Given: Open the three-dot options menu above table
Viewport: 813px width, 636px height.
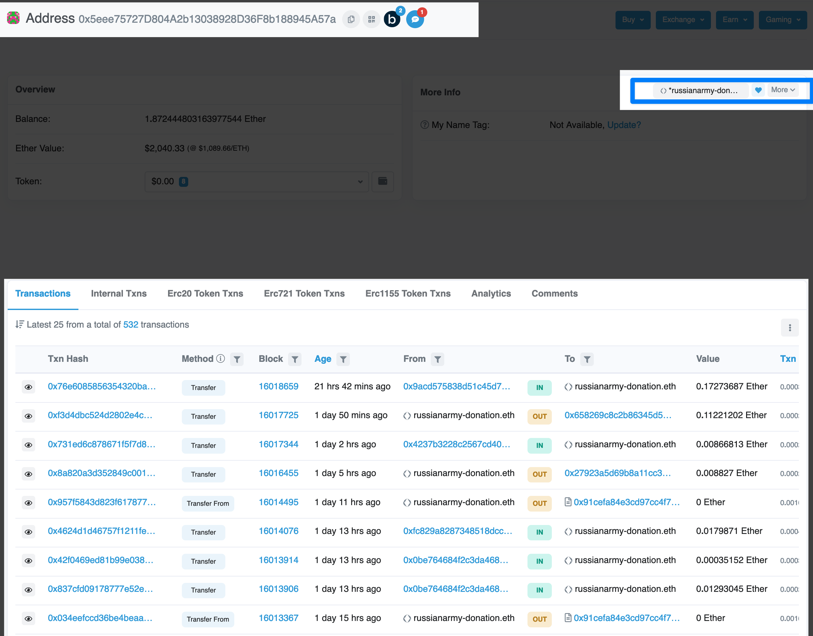Looking at the screenshot, I should tap(790, 328).
